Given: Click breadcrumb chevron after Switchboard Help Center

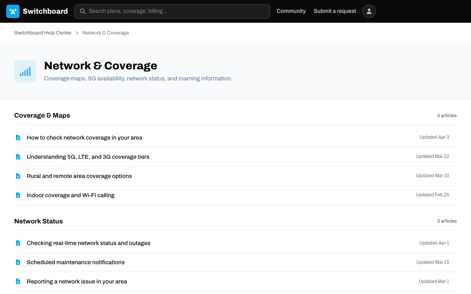Looking at the screenshot, I should tap(77, 33).
